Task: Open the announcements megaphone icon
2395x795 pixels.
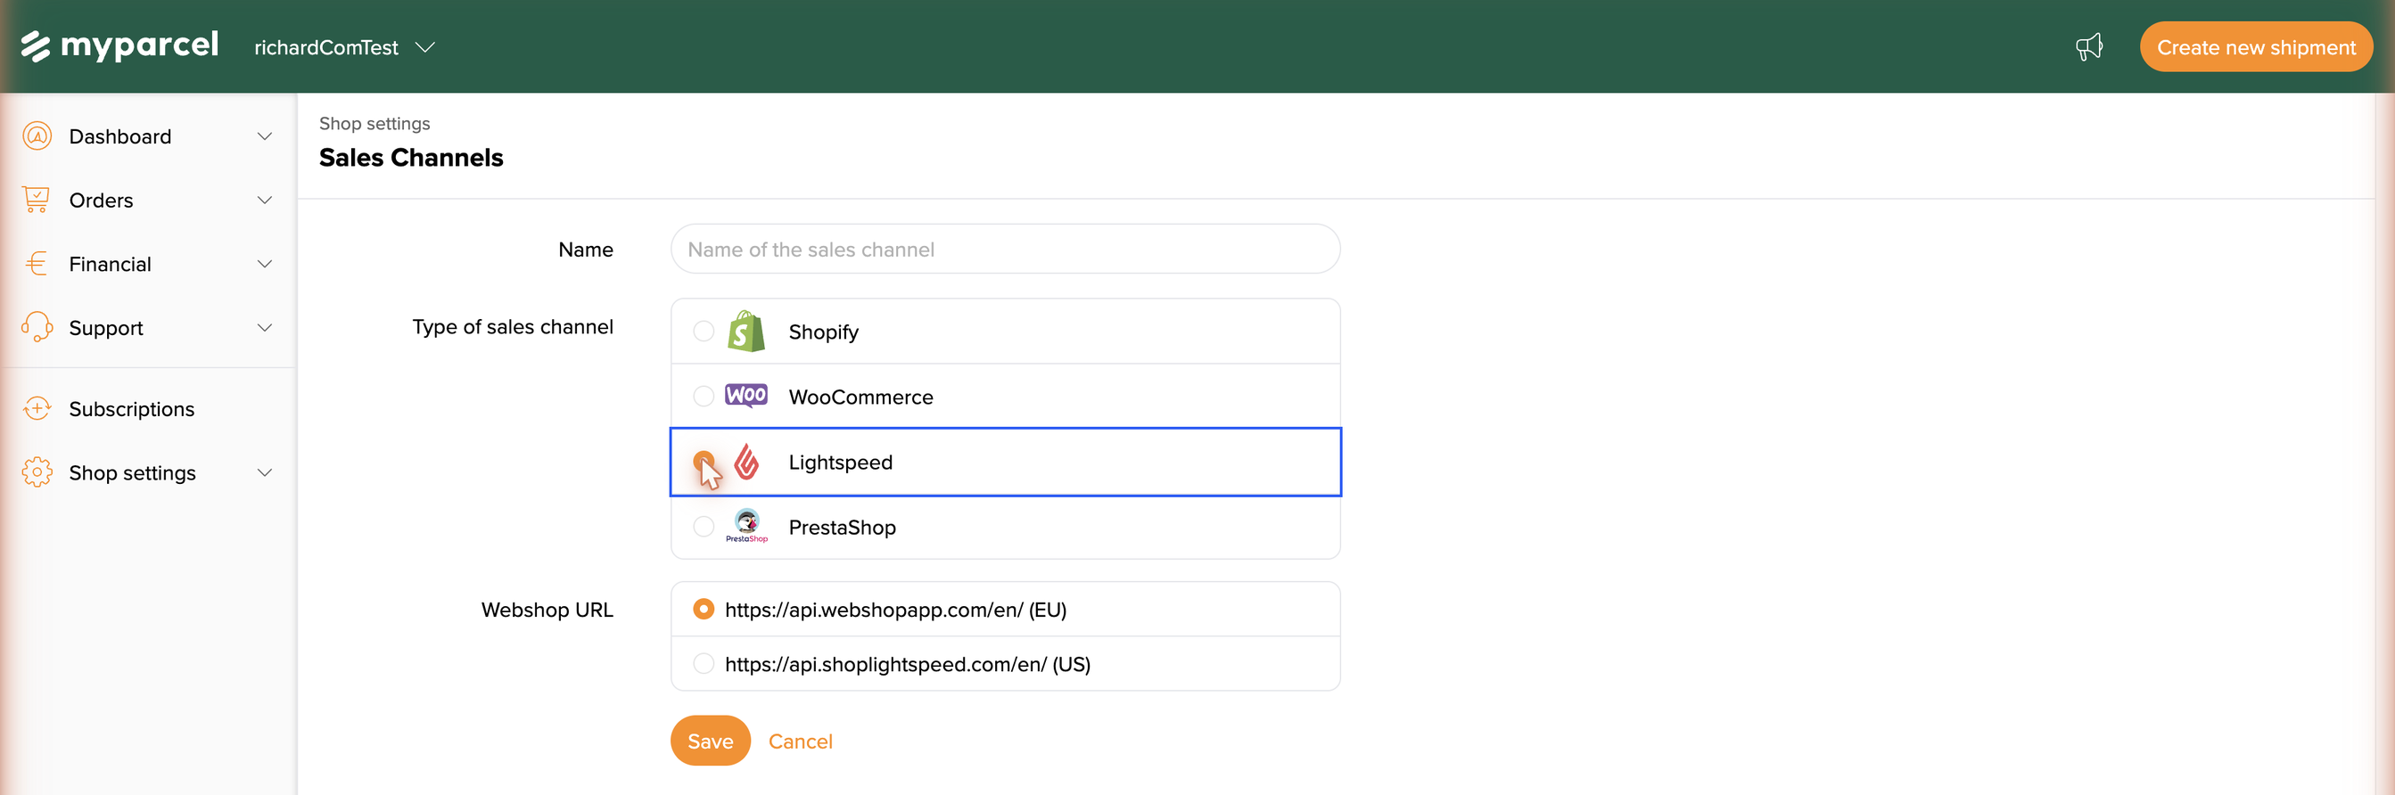Action: [x=2089, y=46]
